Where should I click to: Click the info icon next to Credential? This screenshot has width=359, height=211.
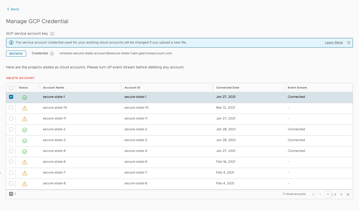52,53
